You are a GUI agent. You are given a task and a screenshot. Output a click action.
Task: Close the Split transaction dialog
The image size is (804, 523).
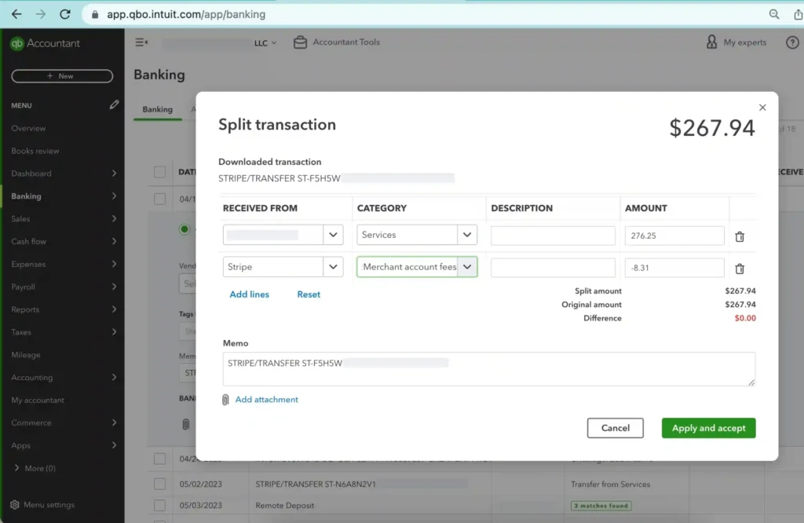click(762, 107)
